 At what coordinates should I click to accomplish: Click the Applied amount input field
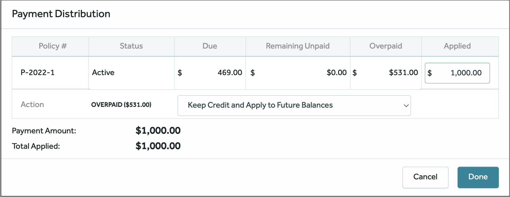coord(457,73)
